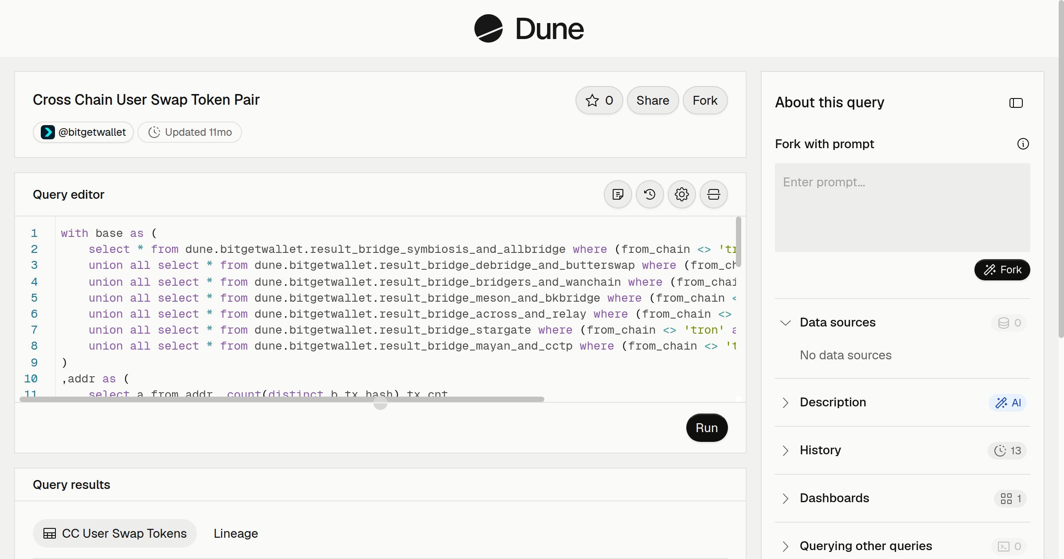Image resolution: width=1064 pixels, height=559 pixels.
Task: Click 'with base as (' code line
Action: pos(109,233)
